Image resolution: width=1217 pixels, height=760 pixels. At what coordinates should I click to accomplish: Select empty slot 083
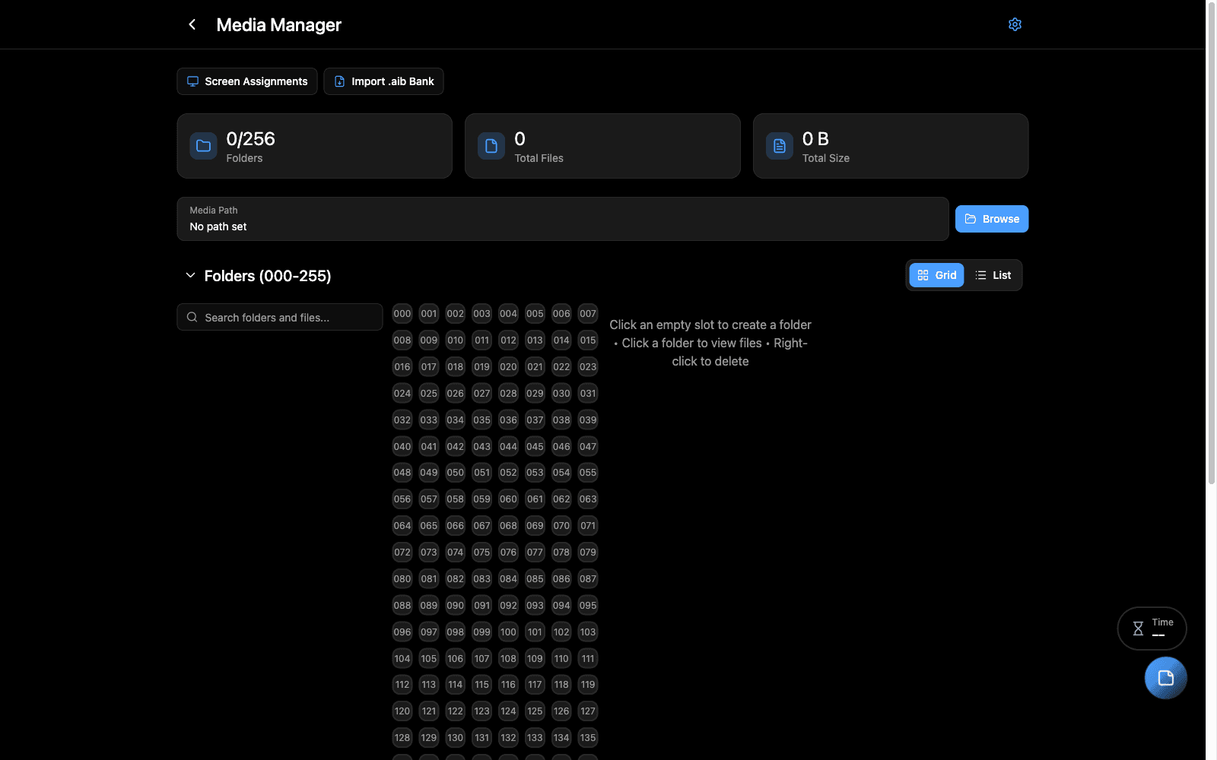point(481,579)
